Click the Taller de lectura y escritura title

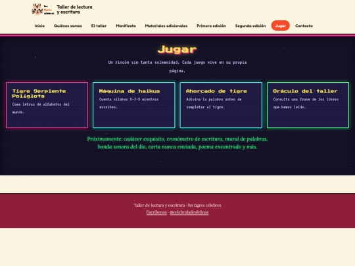pyautogui.click(x=74, y=9)
